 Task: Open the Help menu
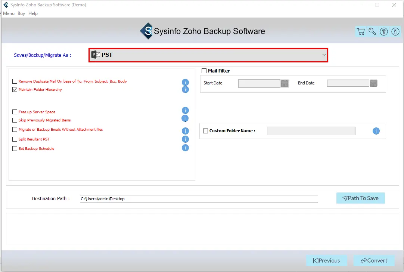(x=33, y=13)
